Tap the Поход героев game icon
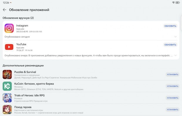 click(x=7, y=110)
